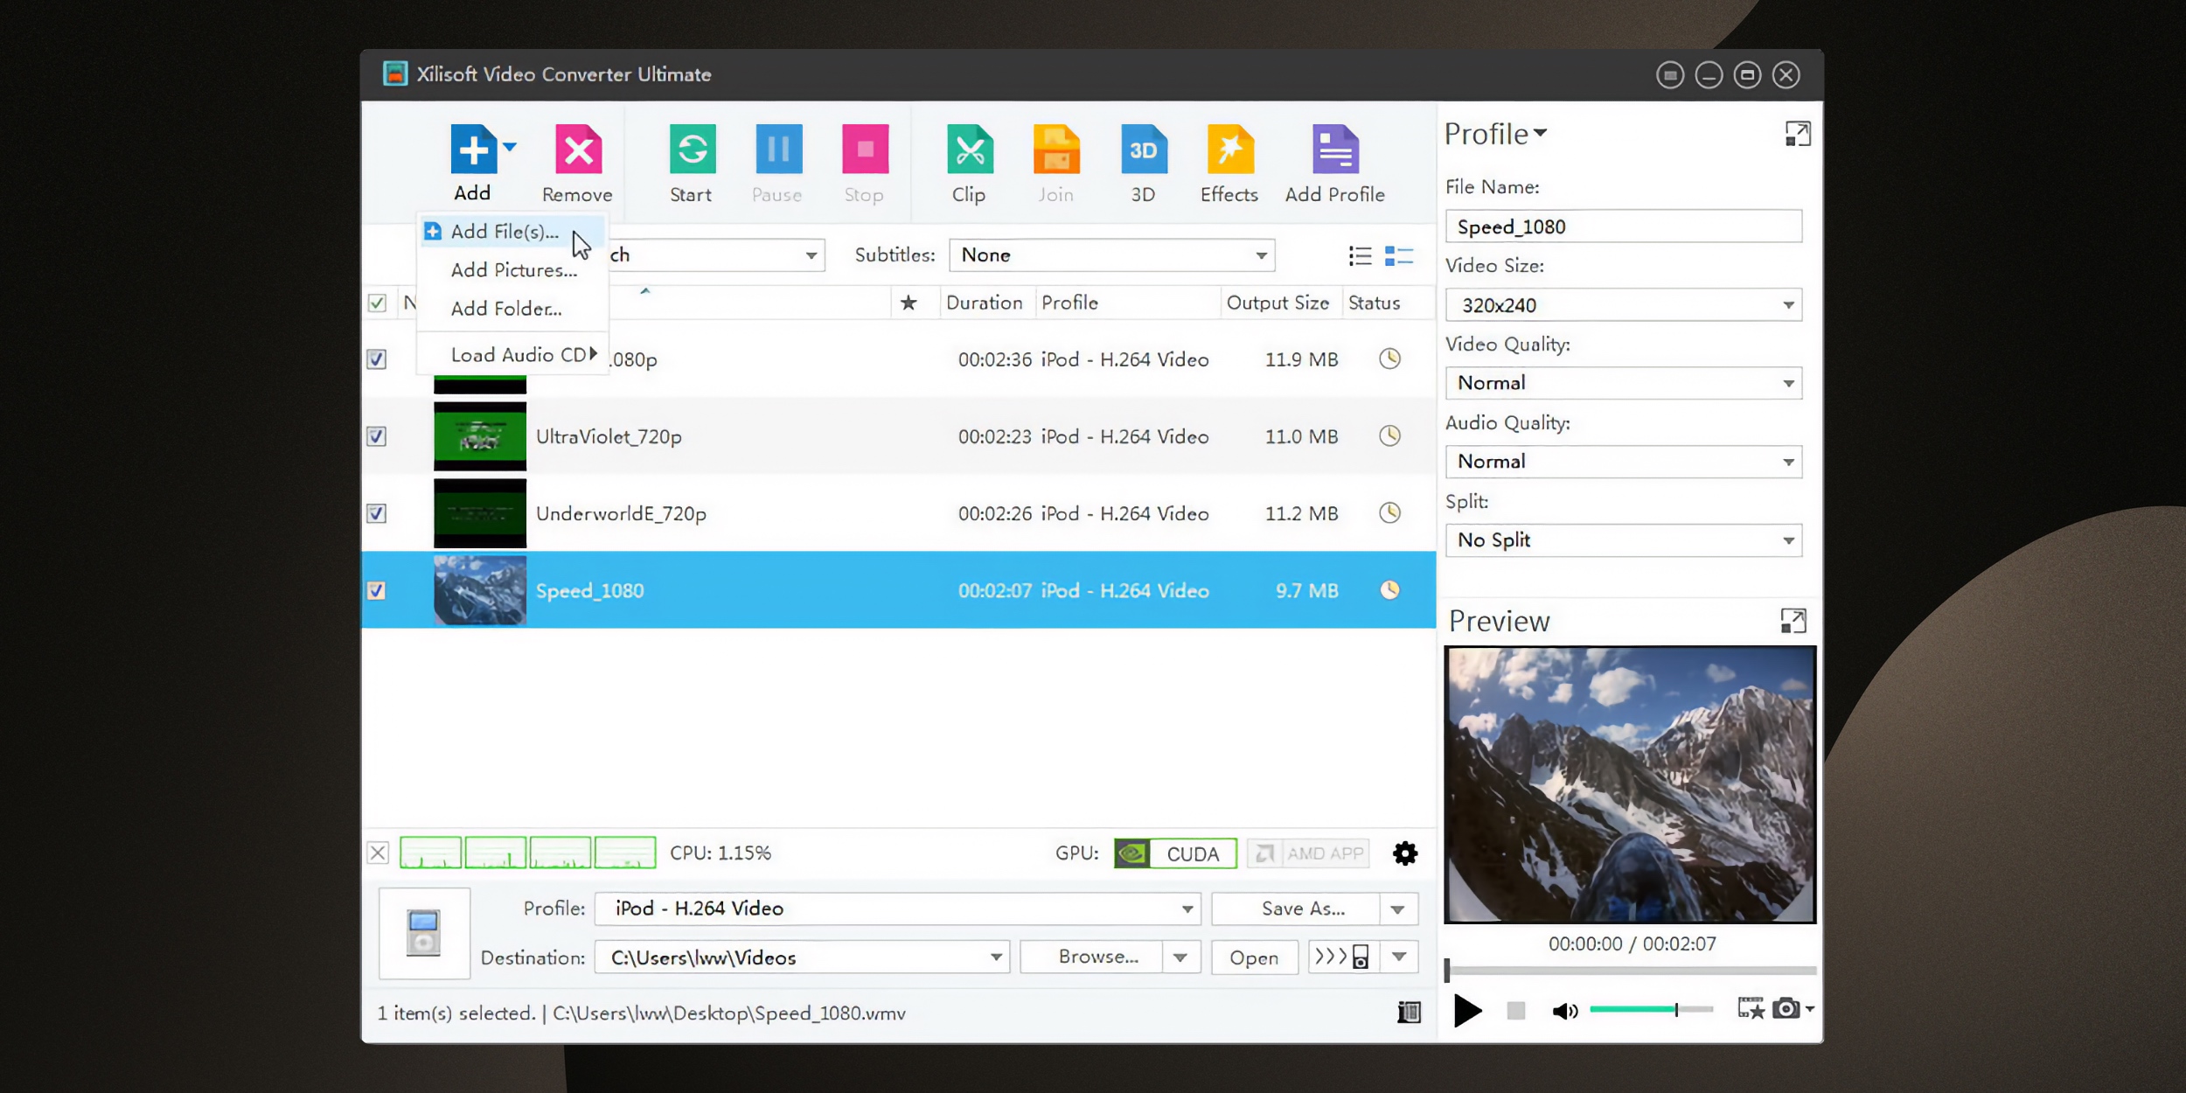This screenshot has height=1093, width=2186.
Task: Click the Add Profile icon
Action: pos(1335,150)
